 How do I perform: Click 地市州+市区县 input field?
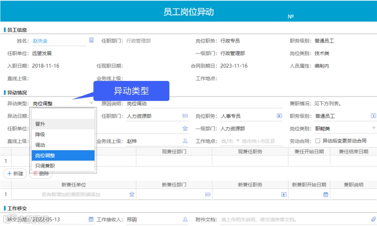(261, 141)
